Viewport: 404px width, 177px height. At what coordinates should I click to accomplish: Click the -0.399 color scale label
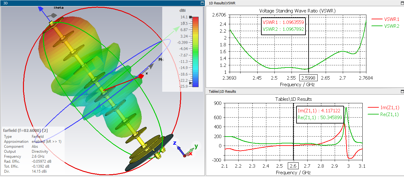click(182, 42)
